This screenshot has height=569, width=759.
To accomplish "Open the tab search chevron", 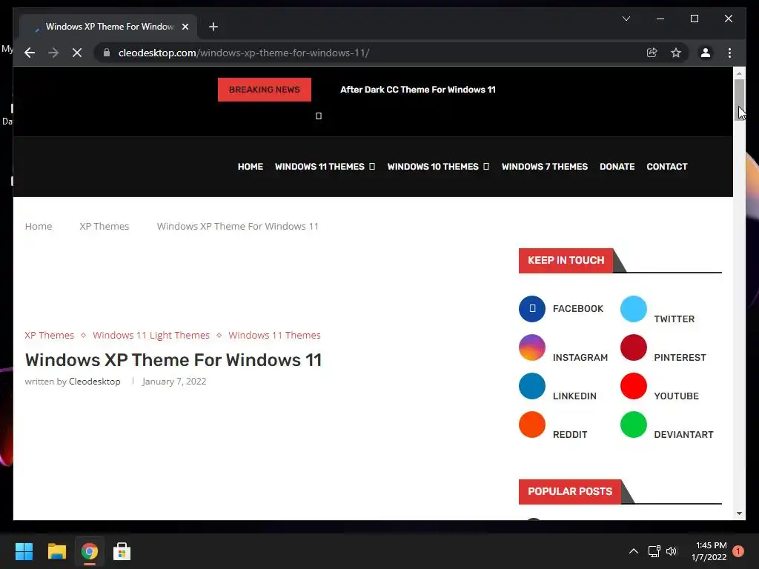I will 626,19.
